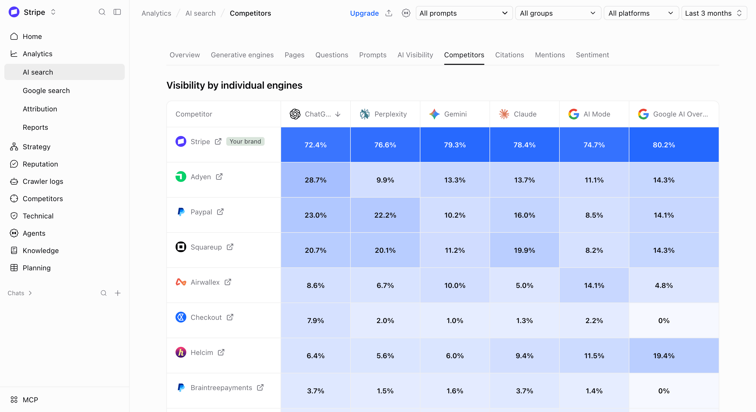Viewport: 756px width, 412px height.
Task: Click the search icon in sidebar header
Action: pyautogui.click(x=102, y=12)
